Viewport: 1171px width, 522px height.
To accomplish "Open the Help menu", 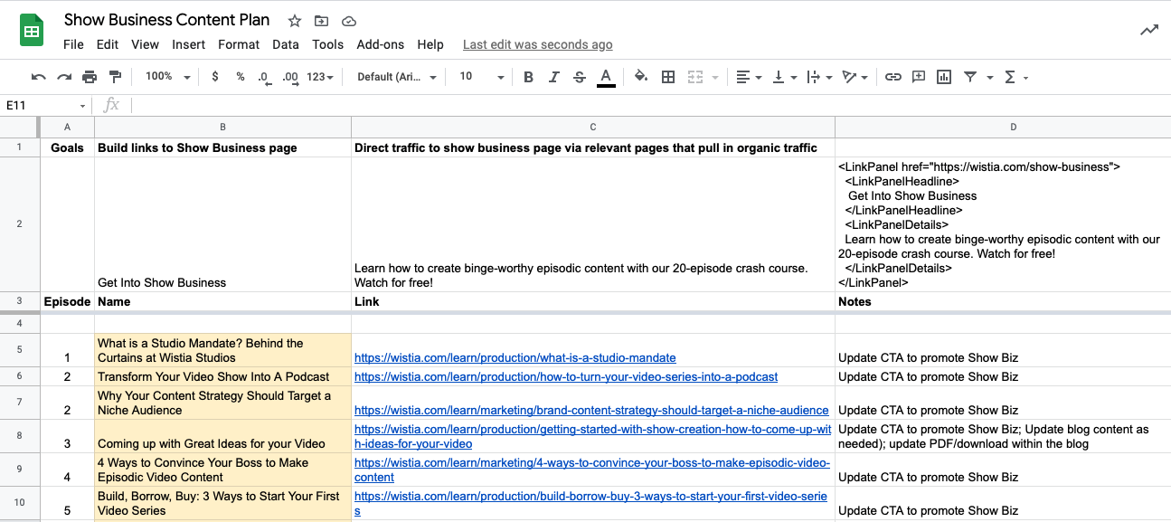I will pos(430,44).
